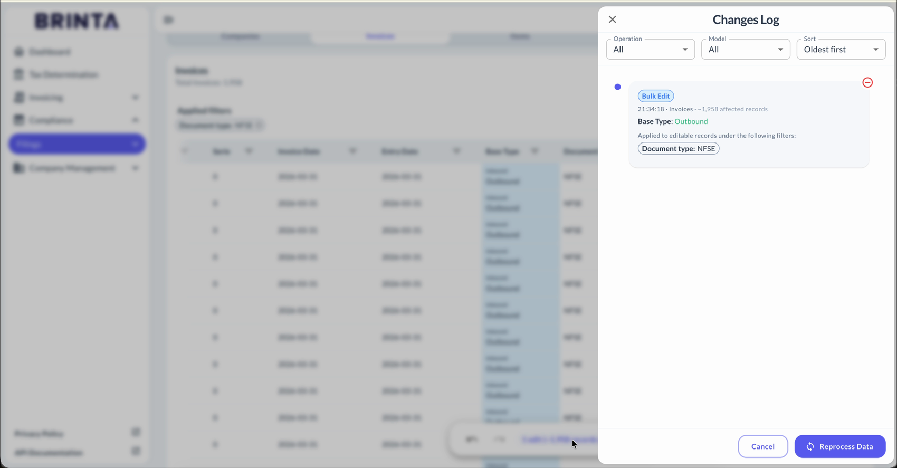Image resolution: width=897 pixels, height=468 pixels.
Task: Open the Model filter dropdown
Action: pos(746,49)
